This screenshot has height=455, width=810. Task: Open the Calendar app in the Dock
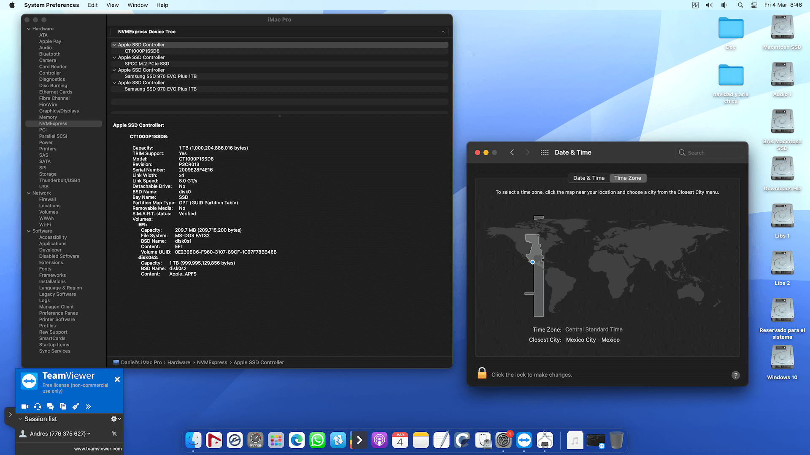400,440
